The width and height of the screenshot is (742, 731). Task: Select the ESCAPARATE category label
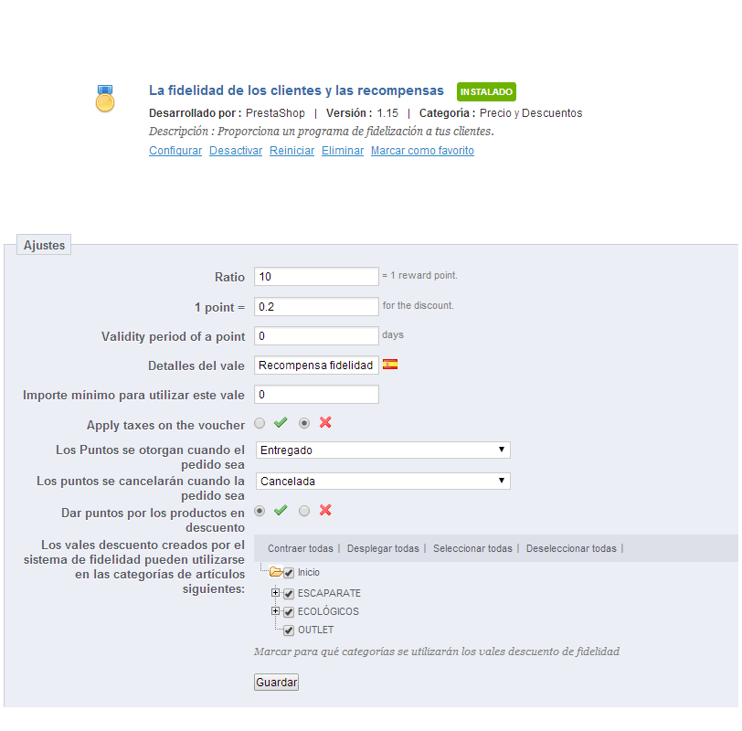coord(329,593)
